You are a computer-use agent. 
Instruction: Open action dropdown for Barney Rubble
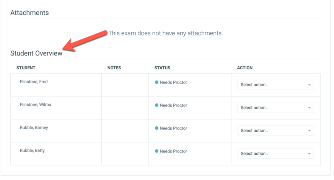(x=275, y=131)
